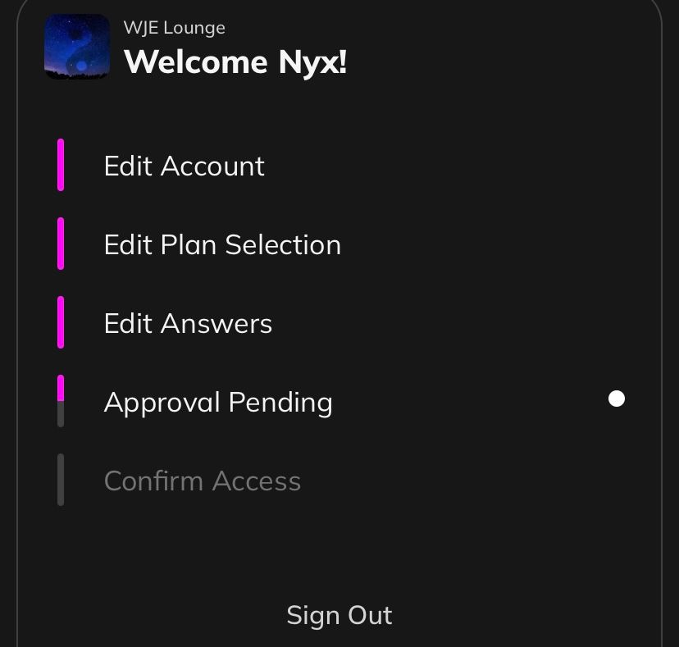Click white dot beside Approval Pending

click(x=617, y=399)
